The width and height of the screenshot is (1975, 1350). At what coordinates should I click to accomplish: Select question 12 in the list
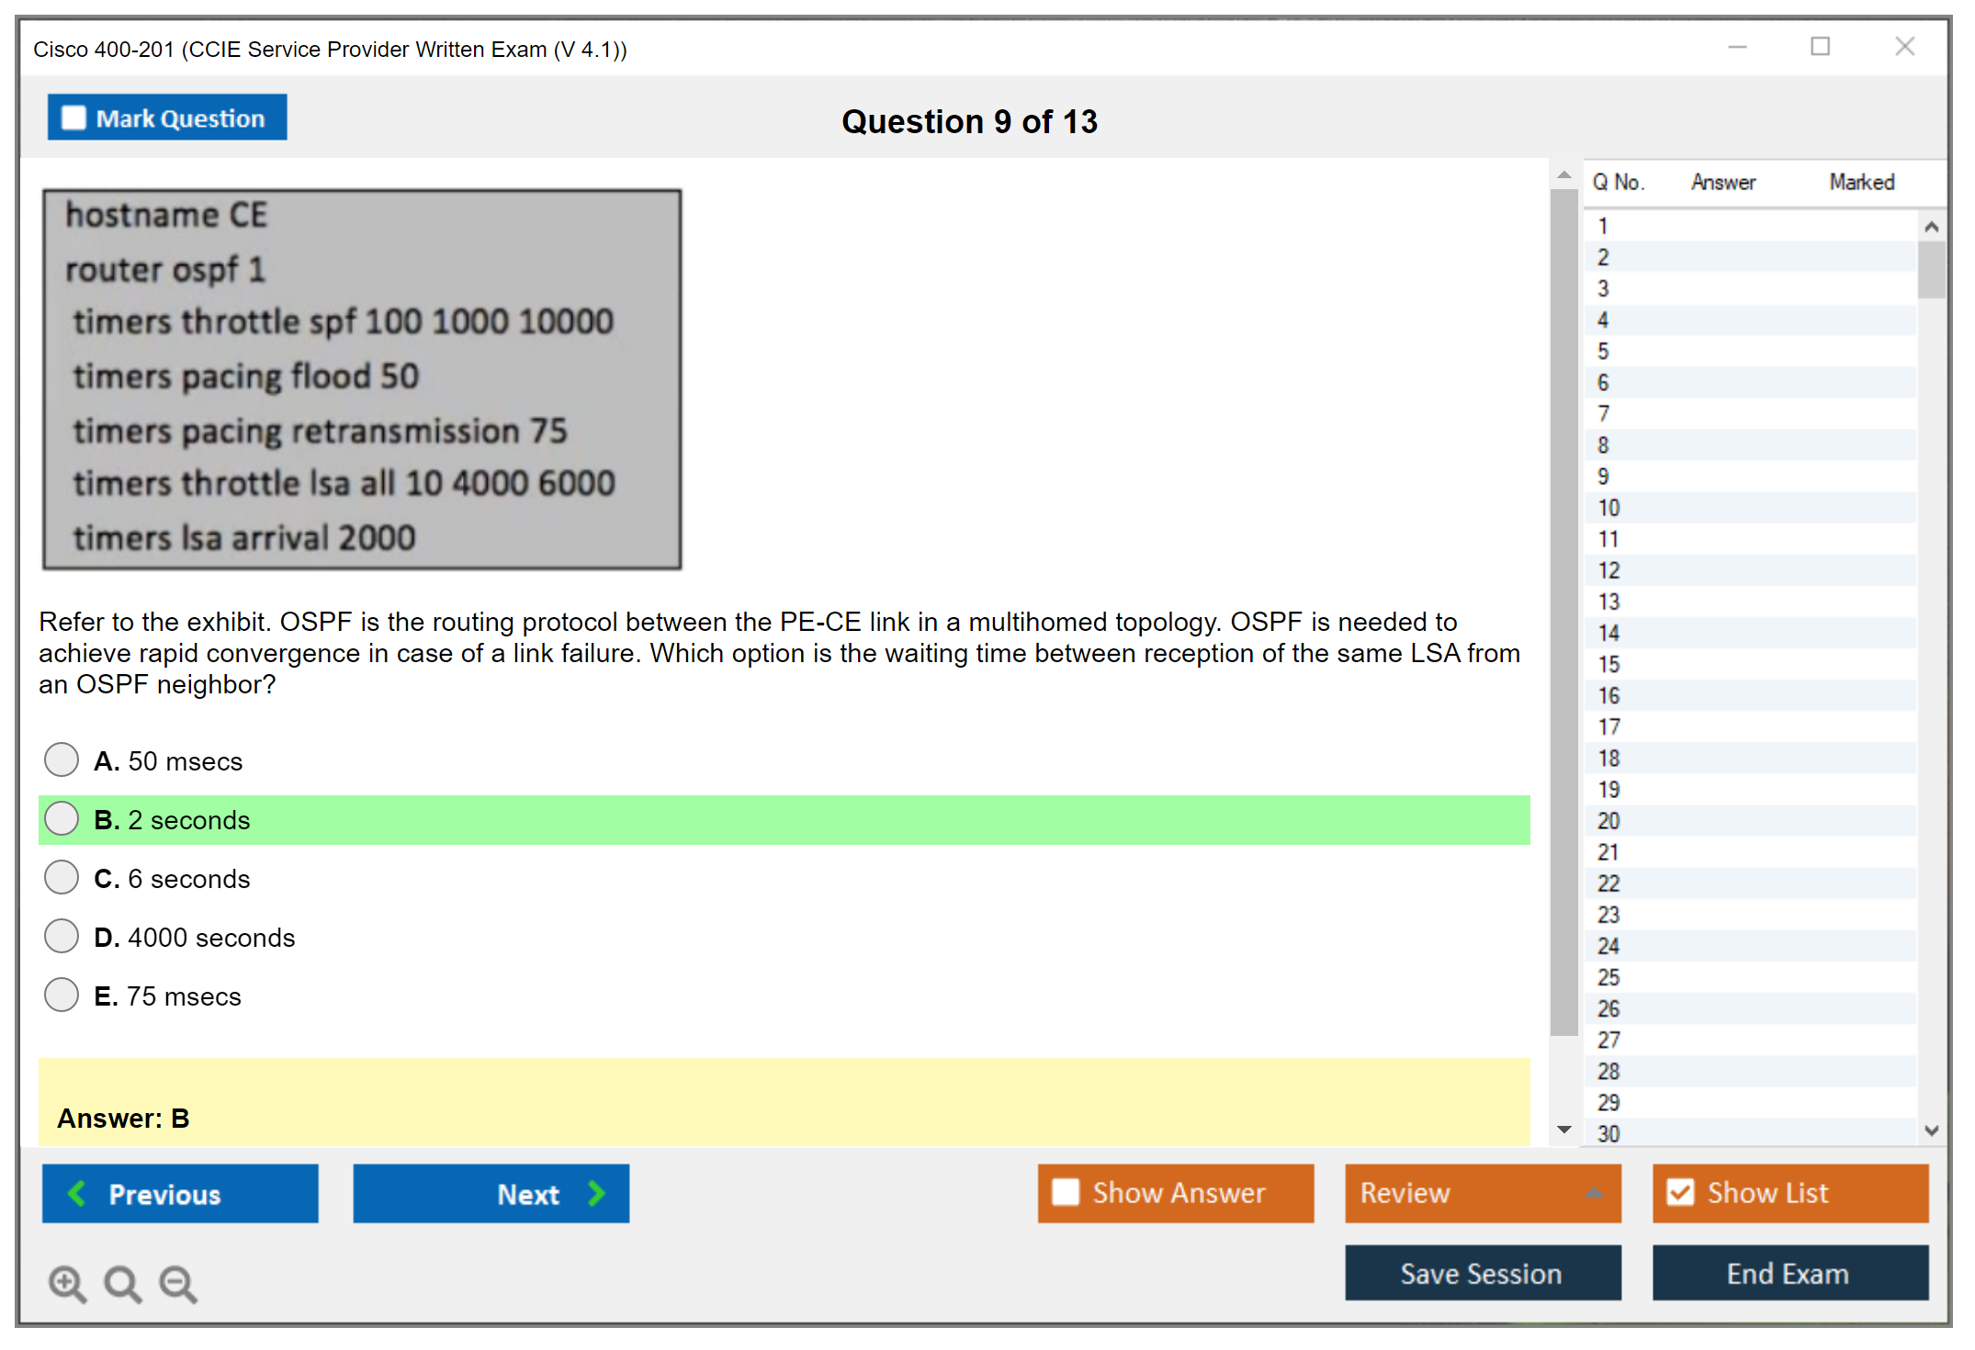1608,570
